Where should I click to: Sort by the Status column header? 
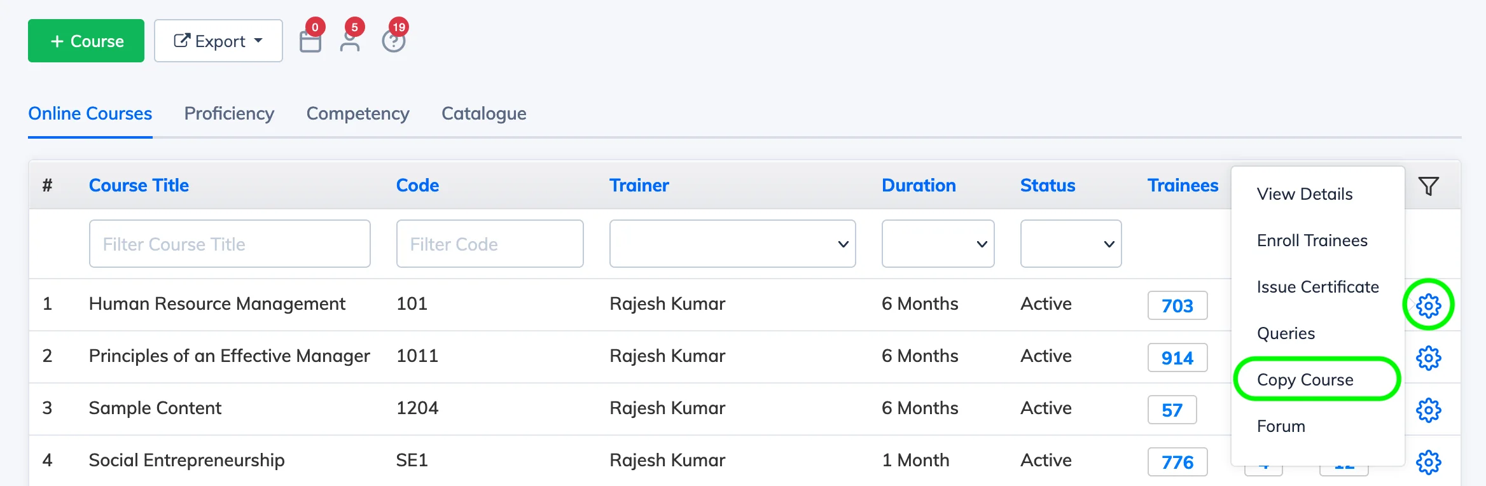point(1048,185)
